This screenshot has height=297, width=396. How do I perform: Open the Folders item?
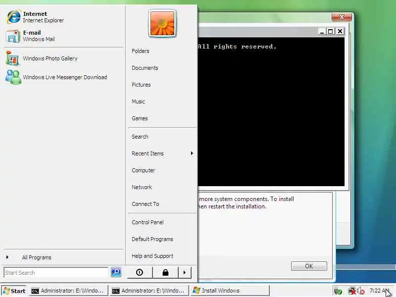141,51
